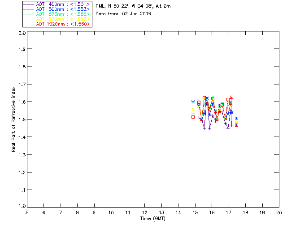287x230 pixels.
Task: Click the 14 x-axis hour label
Action: coord(178,212)
